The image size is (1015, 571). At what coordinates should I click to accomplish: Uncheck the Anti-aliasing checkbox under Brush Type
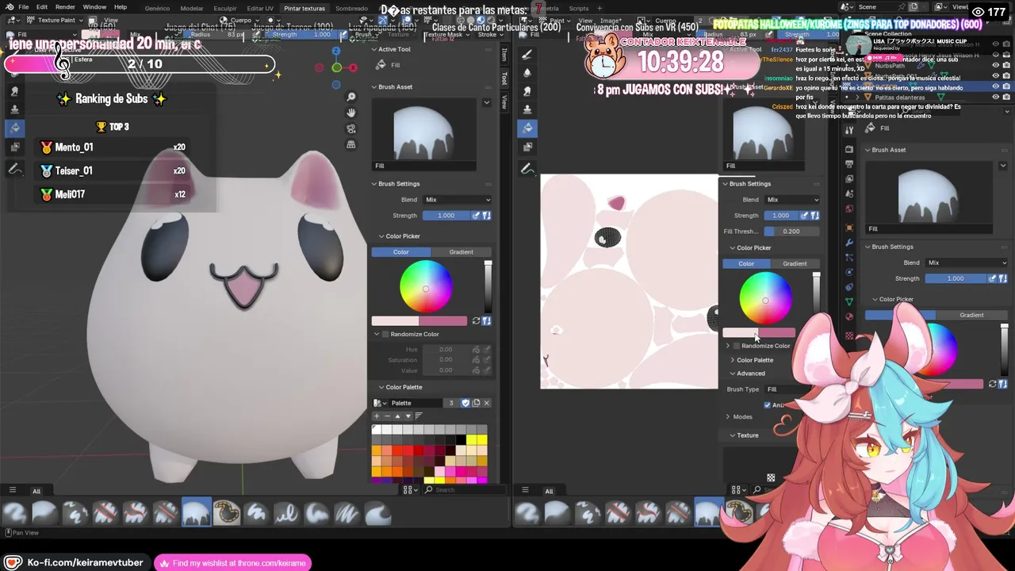[x=767, y=405]
